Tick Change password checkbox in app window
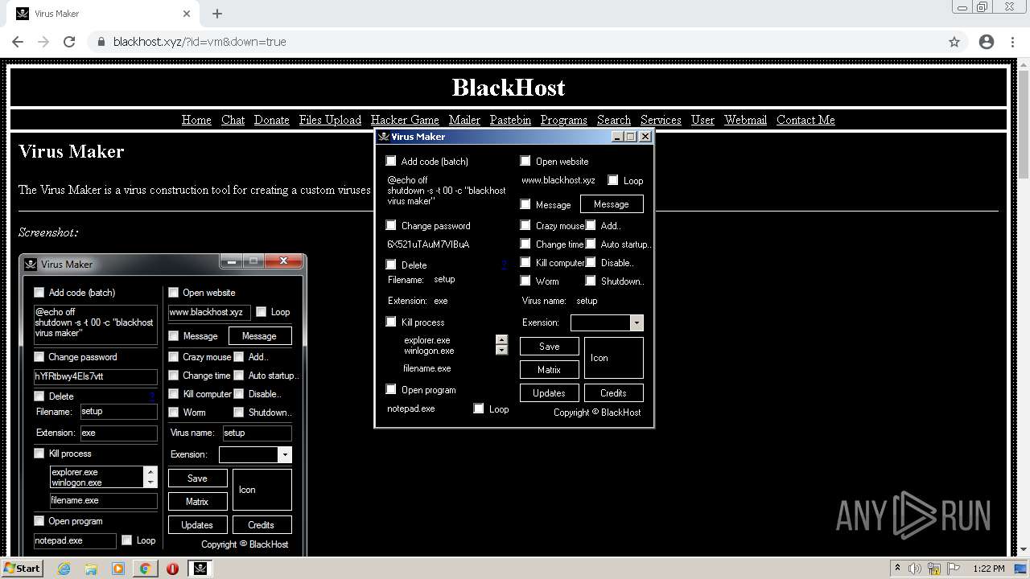 click(391, 225)
